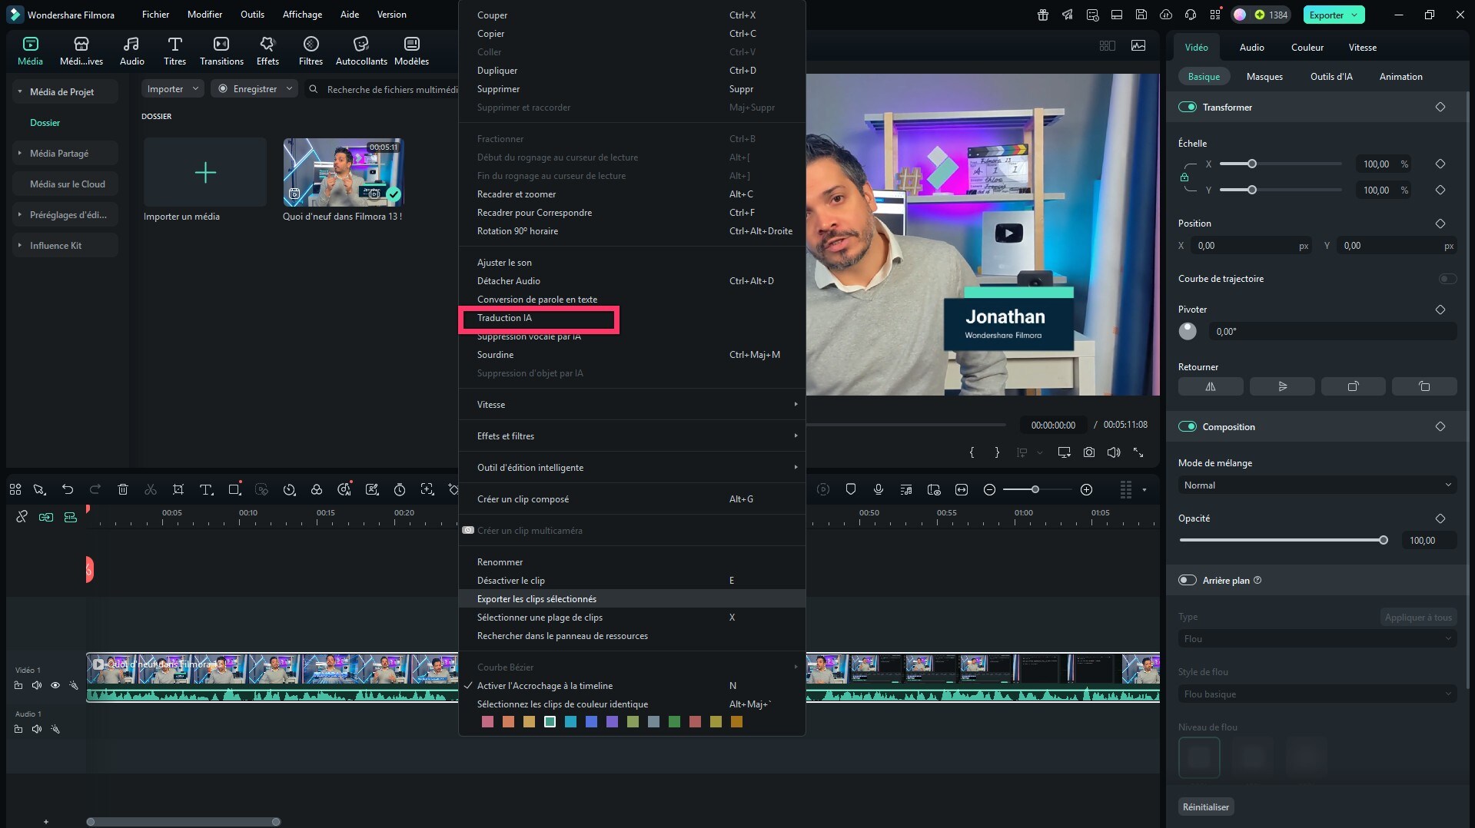
Task: Open the Effets et filtres submenu
Action: (x=632, y=436)
